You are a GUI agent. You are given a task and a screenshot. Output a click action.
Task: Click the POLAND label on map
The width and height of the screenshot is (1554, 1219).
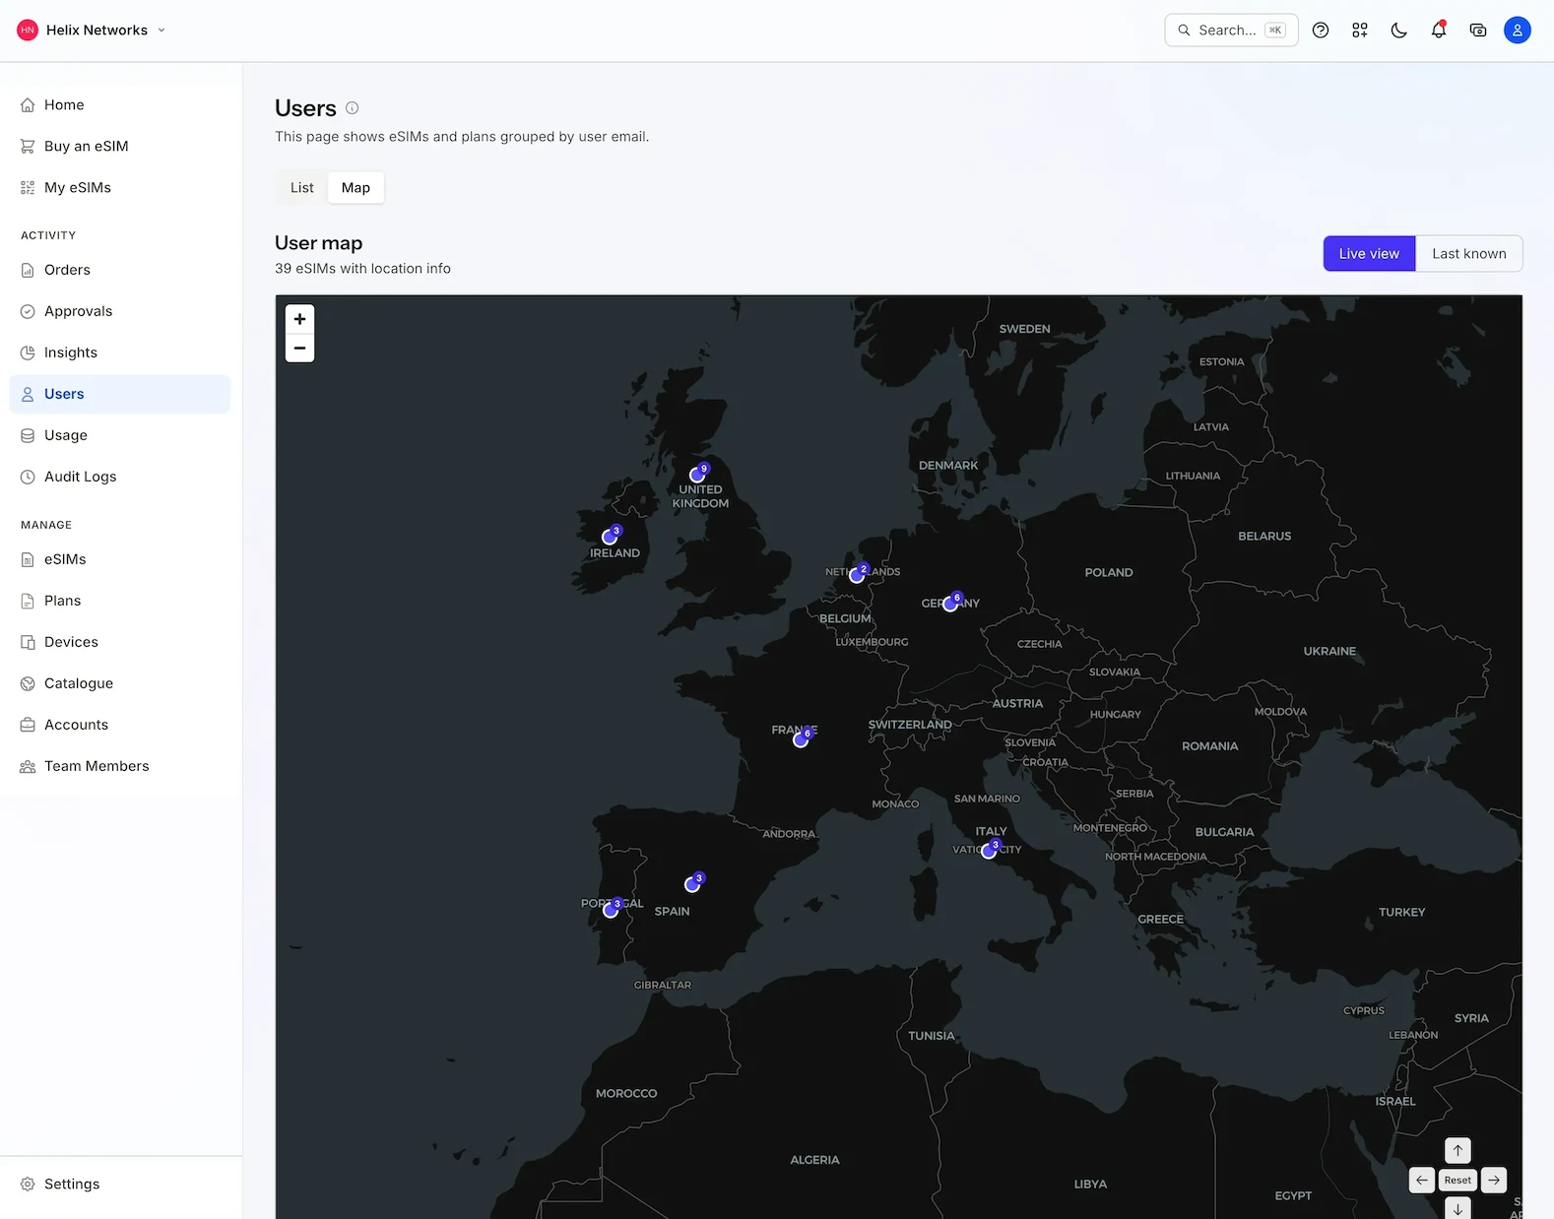tap(1109, 572)
